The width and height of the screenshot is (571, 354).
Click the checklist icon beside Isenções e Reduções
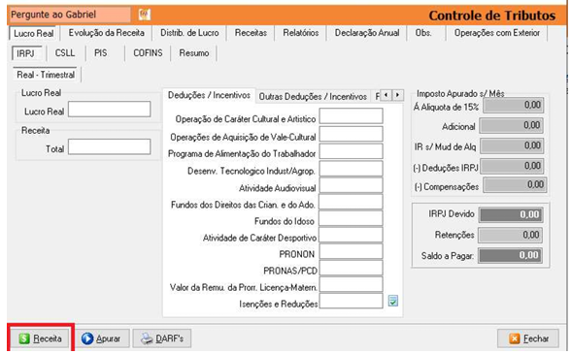(393, 301)
